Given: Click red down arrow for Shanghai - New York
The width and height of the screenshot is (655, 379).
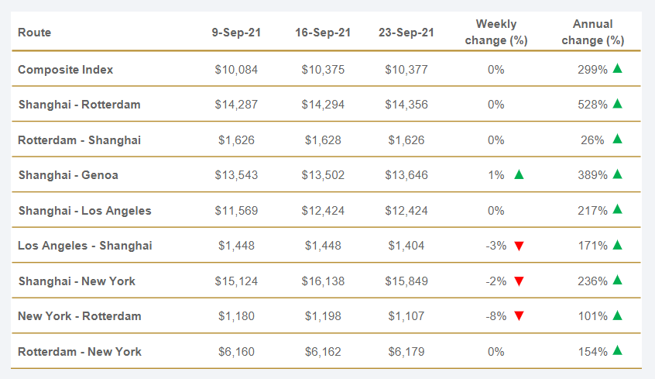Looking at the screenshot, I should (519, 281).
